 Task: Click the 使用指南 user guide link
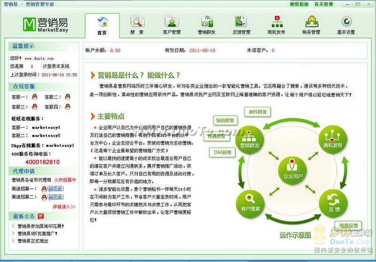click(299, 4)
